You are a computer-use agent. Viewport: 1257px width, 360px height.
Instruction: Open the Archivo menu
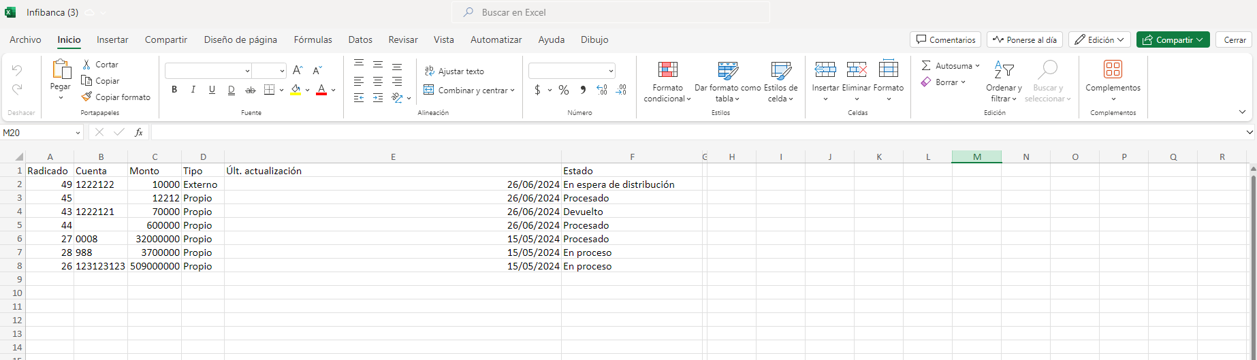pos(25,39)
